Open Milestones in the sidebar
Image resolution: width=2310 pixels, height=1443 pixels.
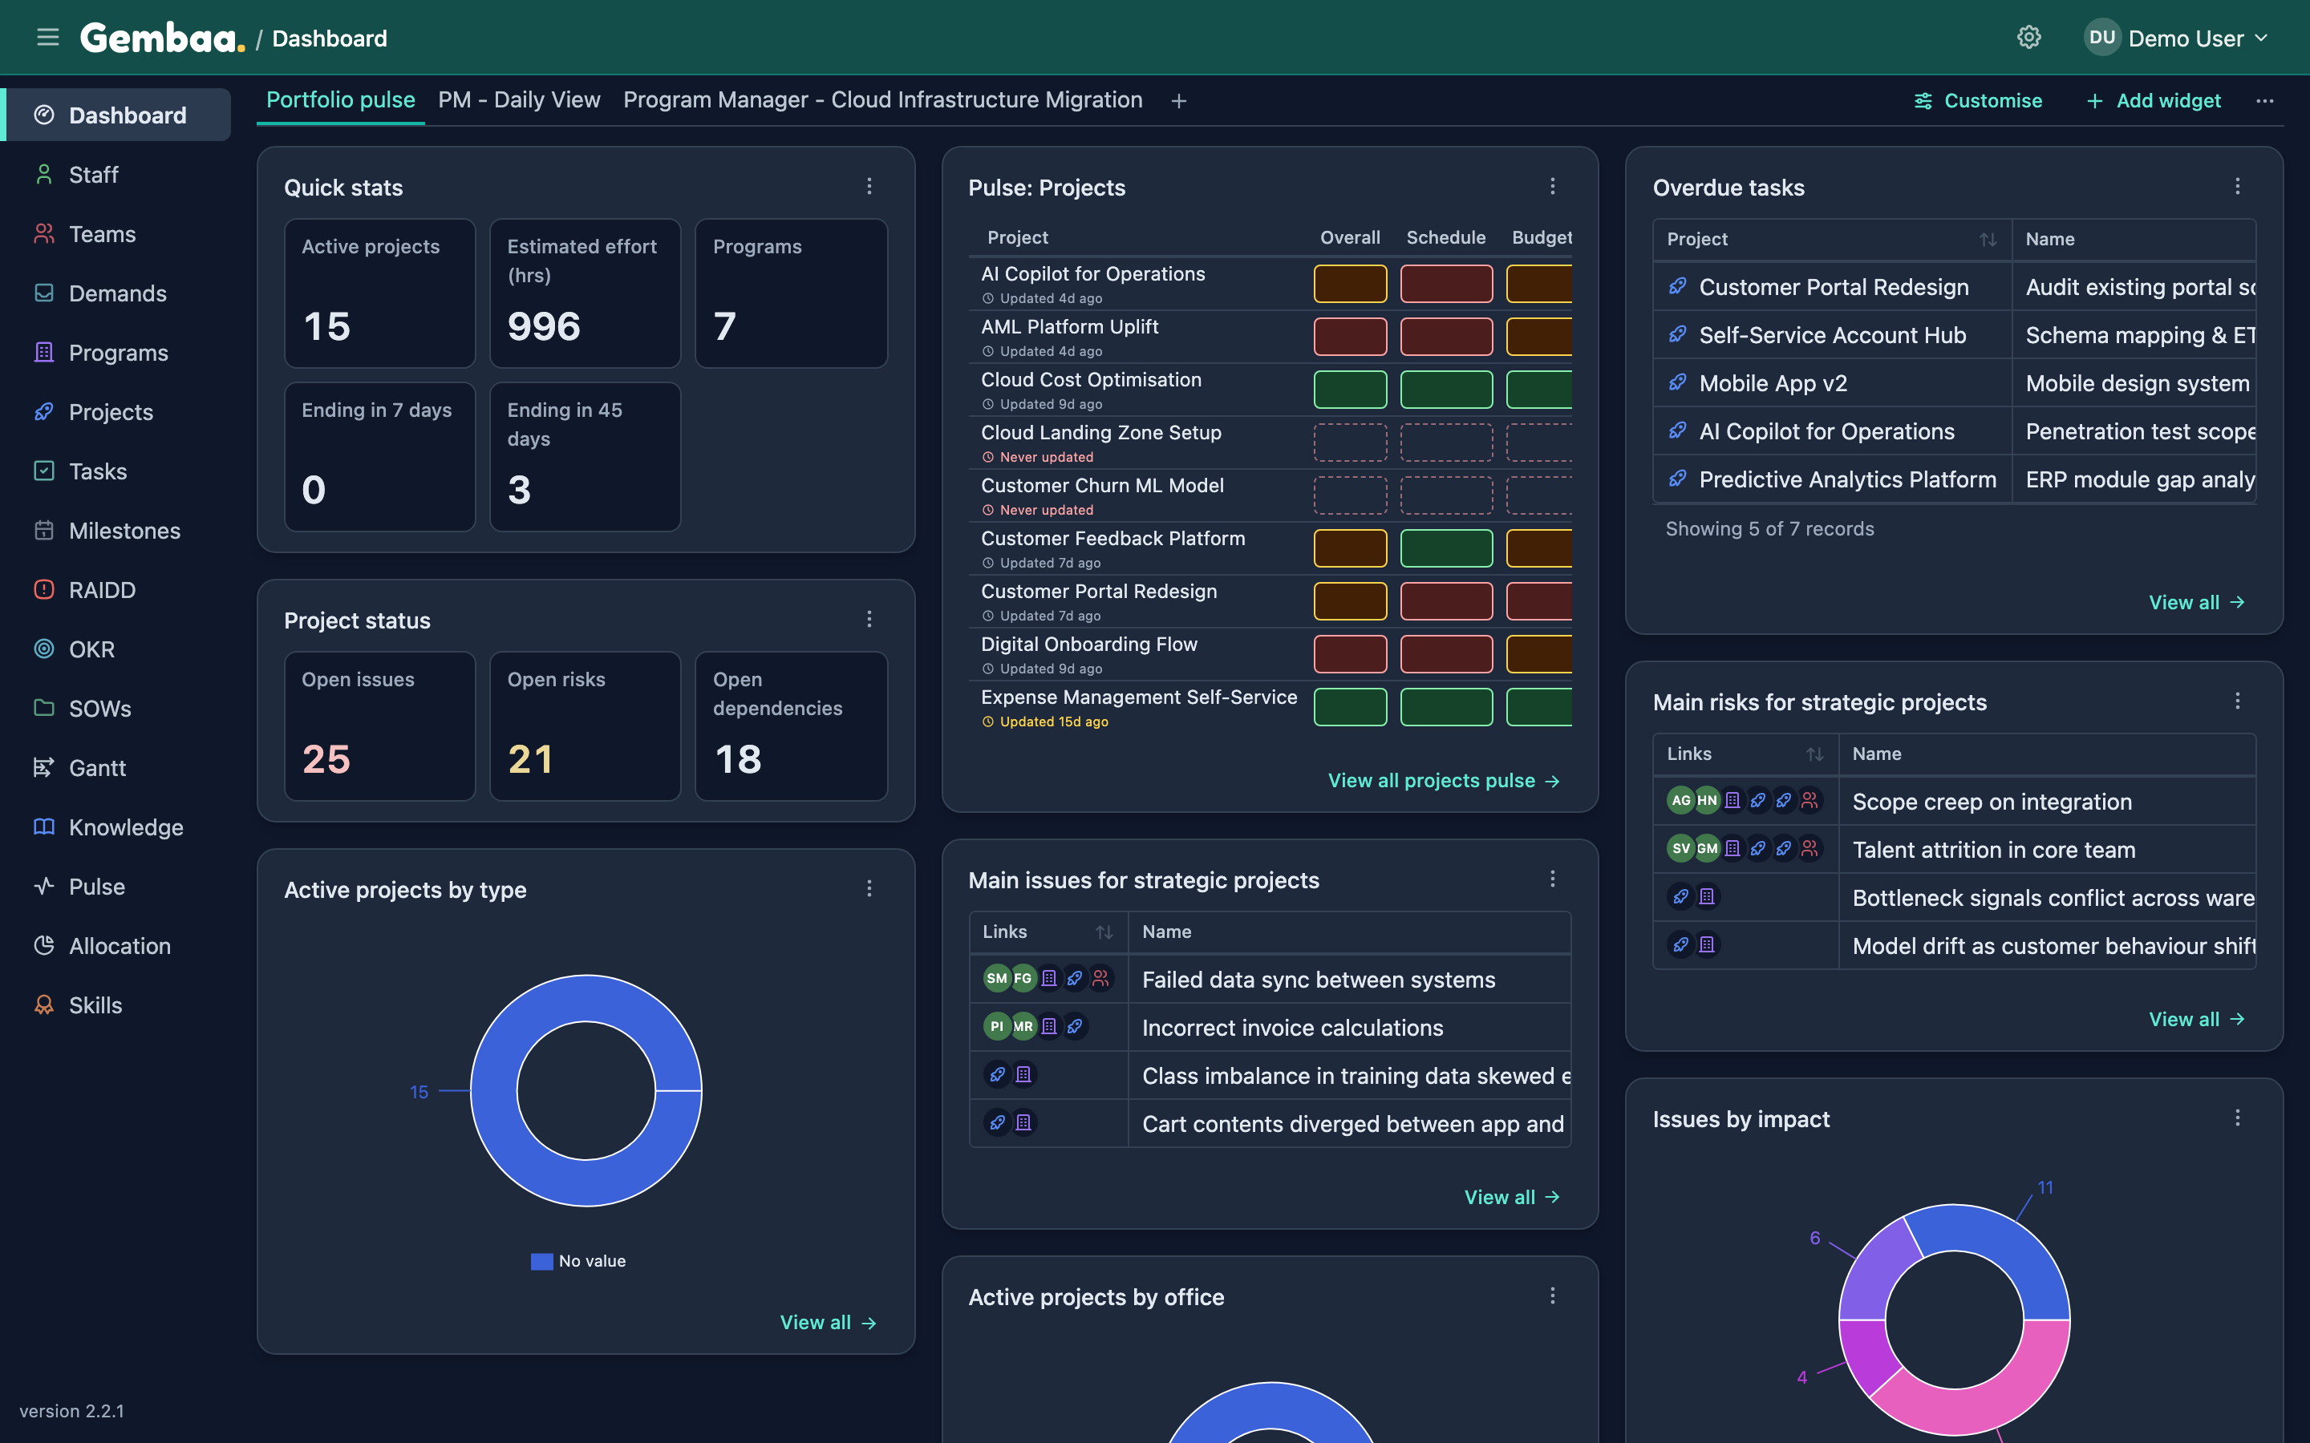point(116,530)
